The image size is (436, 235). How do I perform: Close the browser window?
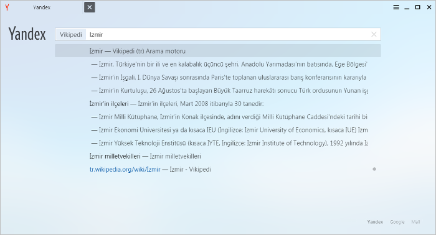click(429, 7)
